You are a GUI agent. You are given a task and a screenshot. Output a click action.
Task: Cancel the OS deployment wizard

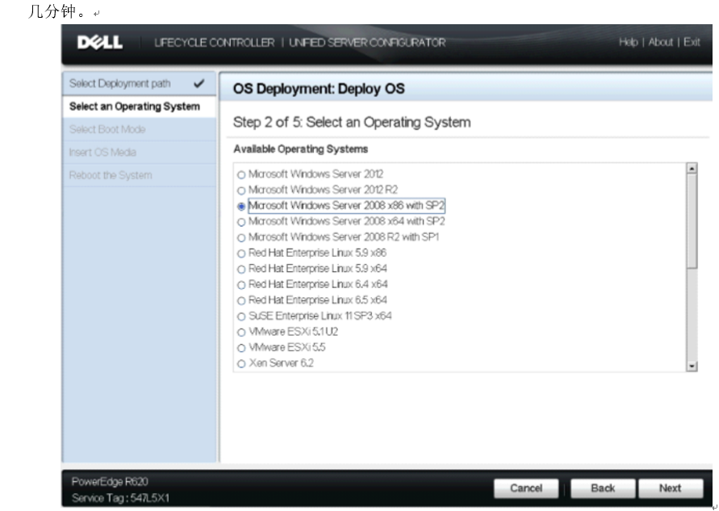pos(526,488)
